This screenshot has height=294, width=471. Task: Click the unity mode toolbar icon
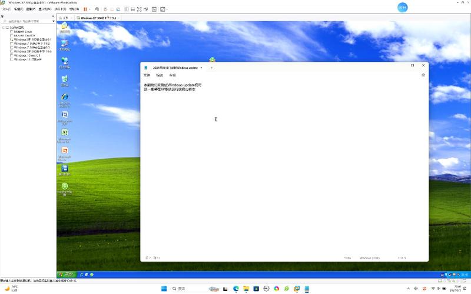(x=145, y=9)
